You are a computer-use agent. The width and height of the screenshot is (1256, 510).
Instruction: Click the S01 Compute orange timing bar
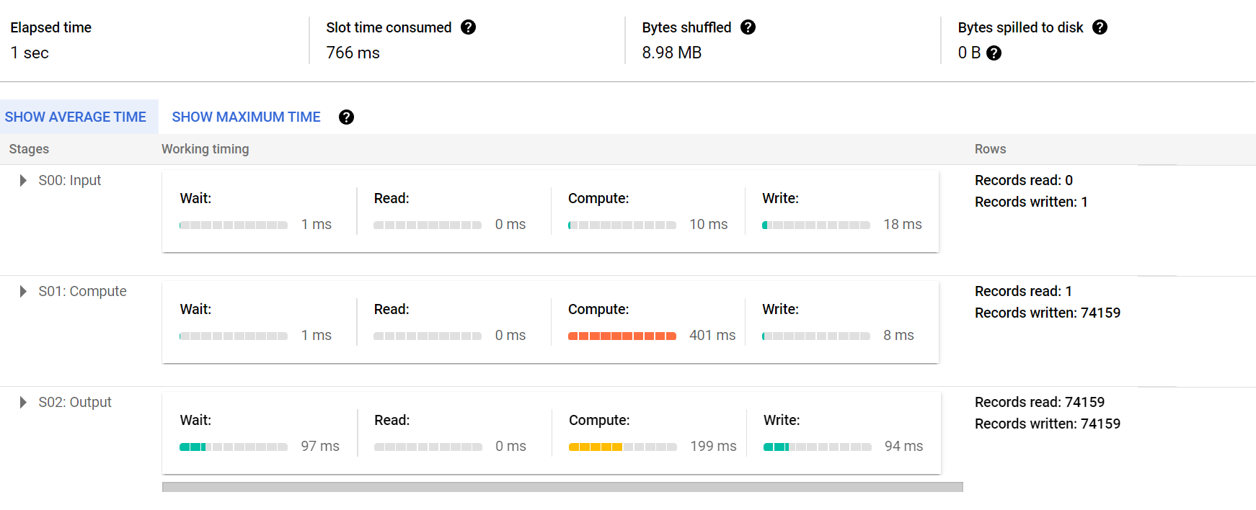622,336
